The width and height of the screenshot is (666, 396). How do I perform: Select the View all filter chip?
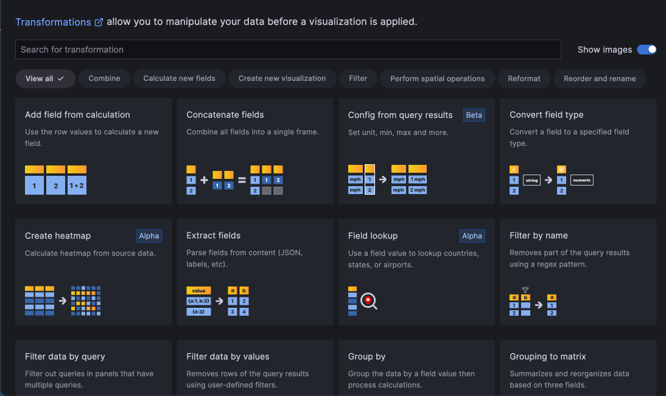pos(45,78)
